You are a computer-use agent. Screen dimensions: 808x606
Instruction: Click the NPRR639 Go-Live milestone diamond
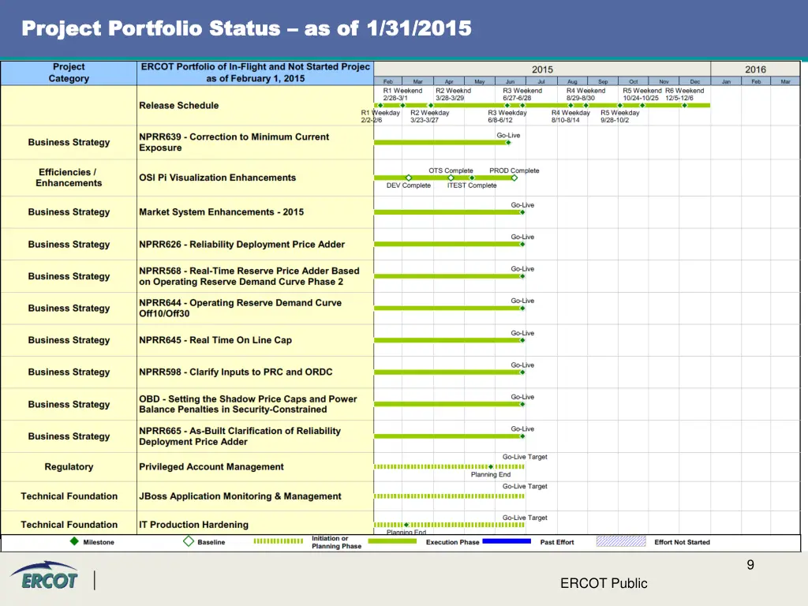[508, 142]
